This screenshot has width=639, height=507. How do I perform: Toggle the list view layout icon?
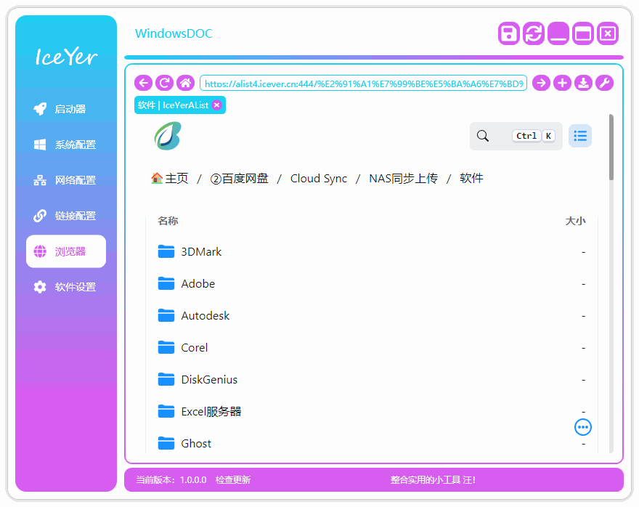click(580, 136)
